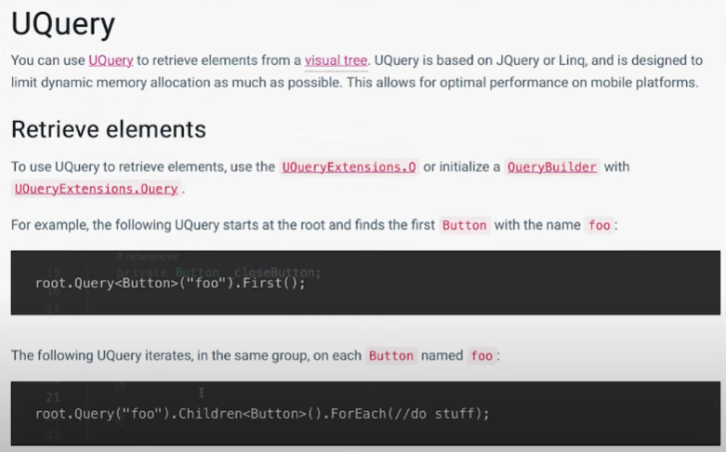Open the QueryBuilder reference link
The height and width of the screenshot is (452, 726).
(552, 166)
